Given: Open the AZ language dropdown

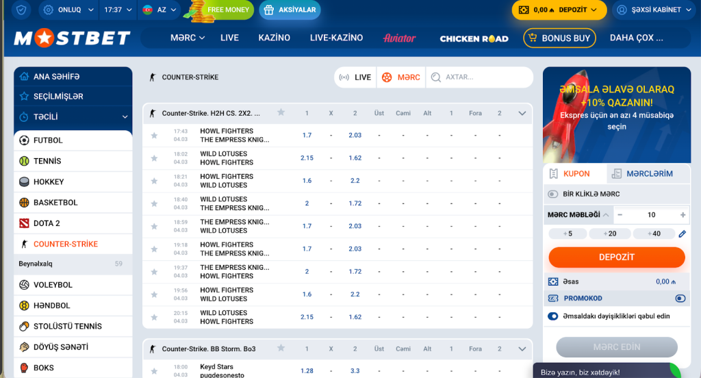Looking at the screenshot, I should coord(160,10).
